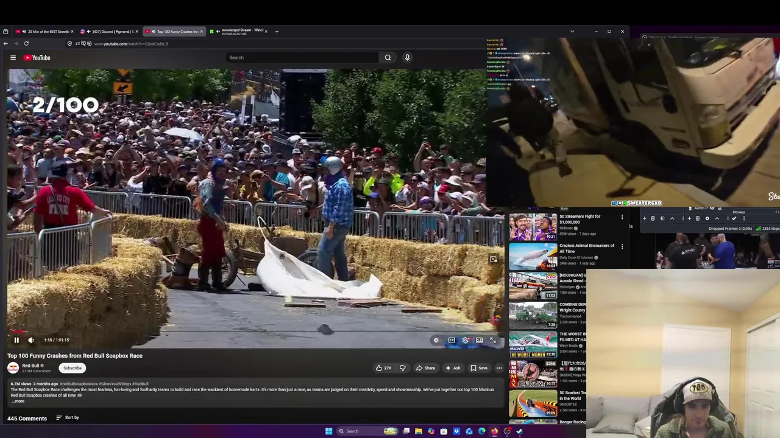This screenshot has width=780, height=438.
Task: Pause the YouTube video
Action: coord(16,340)
